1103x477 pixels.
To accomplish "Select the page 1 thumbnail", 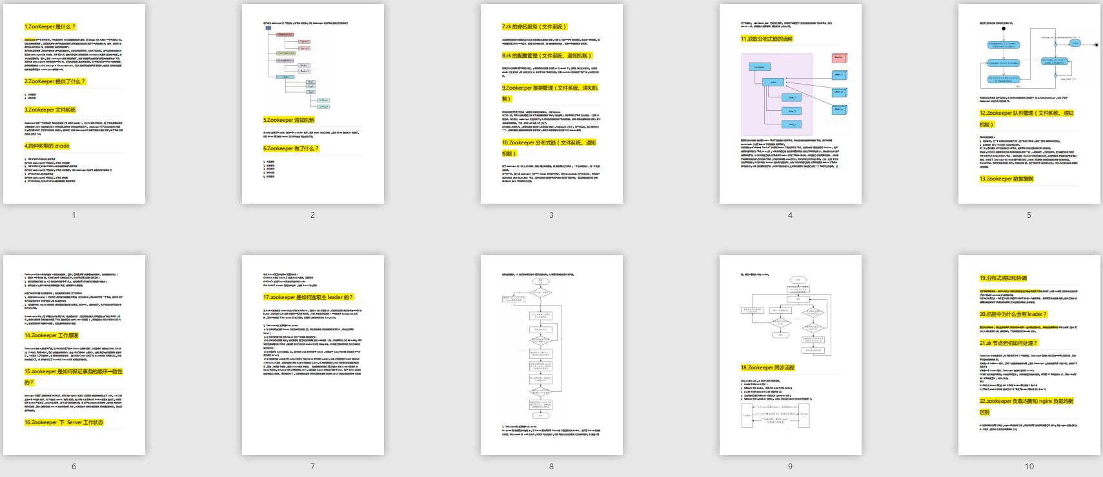I will coord(74,104).
